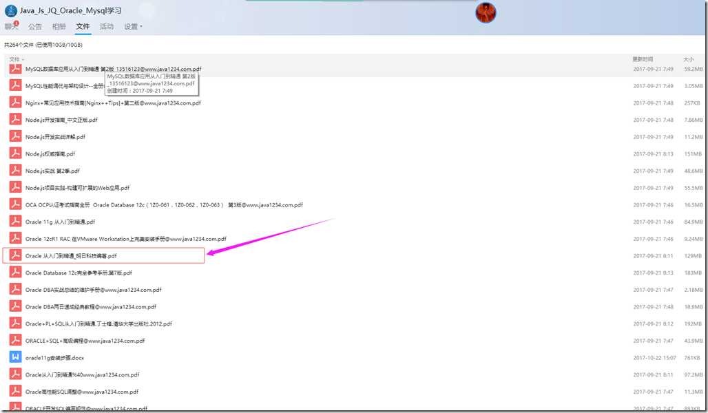Open the 活动 tab
This screenshot has height=413, width=708.
[107, 27]
